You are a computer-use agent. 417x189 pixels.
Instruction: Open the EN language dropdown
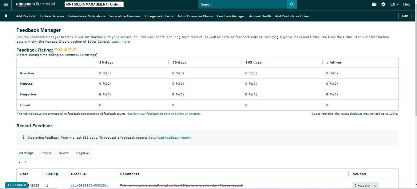point(394,4)
